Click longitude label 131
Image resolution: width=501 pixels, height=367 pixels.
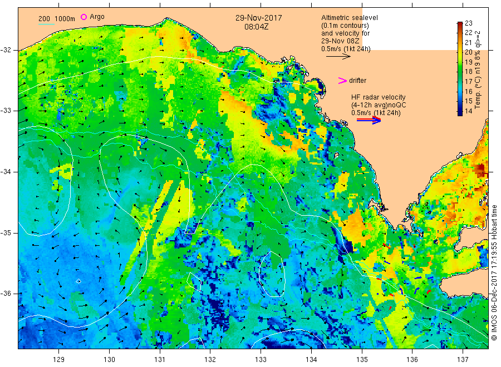click(x=160, y=360)
